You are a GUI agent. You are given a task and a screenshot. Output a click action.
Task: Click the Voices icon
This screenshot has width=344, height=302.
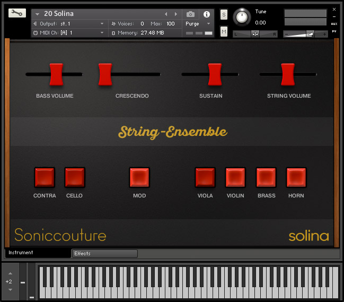click(x=113, y=23)
